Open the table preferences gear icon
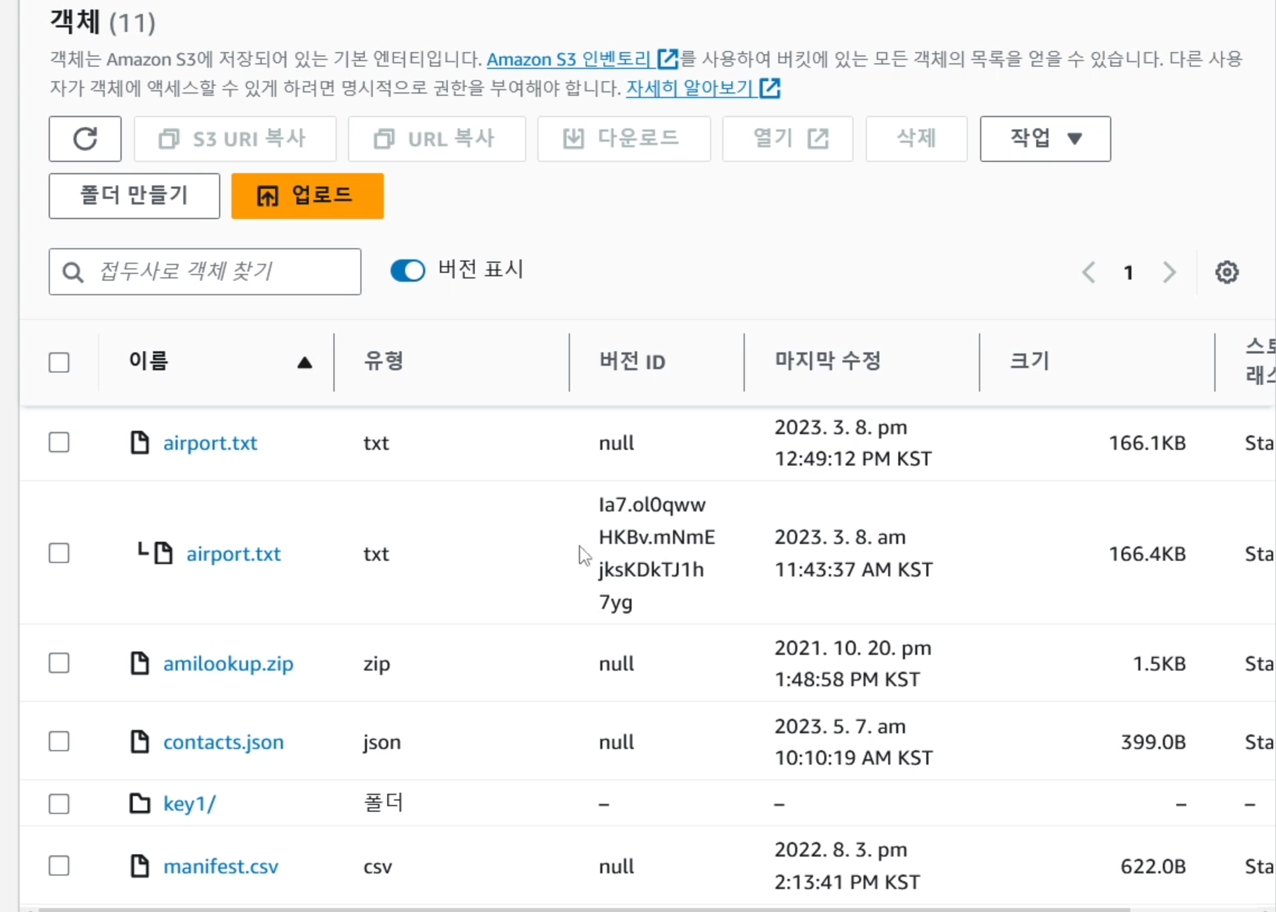The image size is (1276, 912). click(x=1227, y=272)
